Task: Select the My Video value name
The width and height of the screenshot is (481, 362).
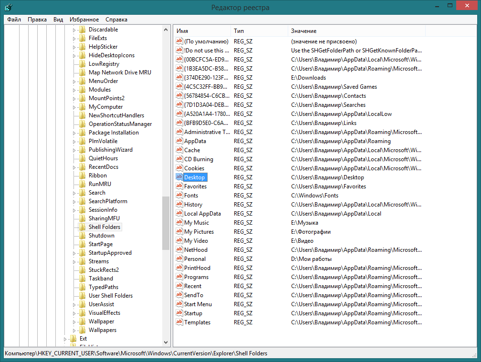Action: (x=196, y=241)
